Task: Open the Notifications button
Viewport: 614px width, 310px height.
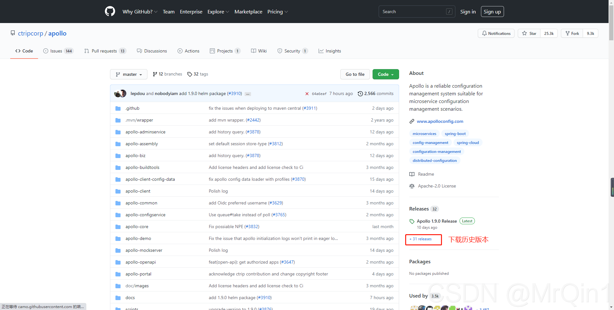Action: pos(496,33)
